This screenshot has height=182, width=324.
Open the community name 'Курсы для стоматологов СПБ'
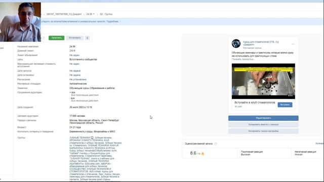tap(261, 43)
